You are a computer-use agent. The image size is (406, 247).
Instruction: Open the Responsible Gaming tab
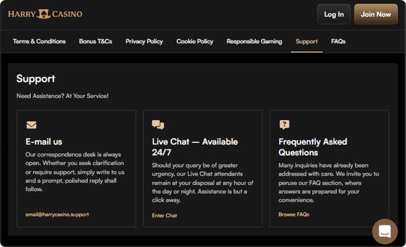tap(254, 41)
